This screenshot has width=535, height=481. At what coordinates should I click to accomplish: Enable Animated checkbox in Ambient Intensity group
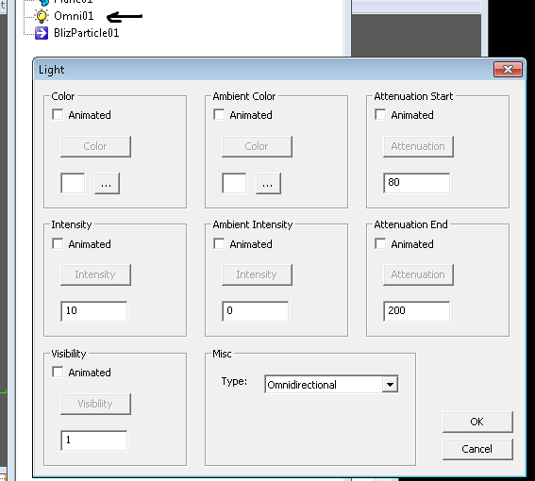[219, 244]
